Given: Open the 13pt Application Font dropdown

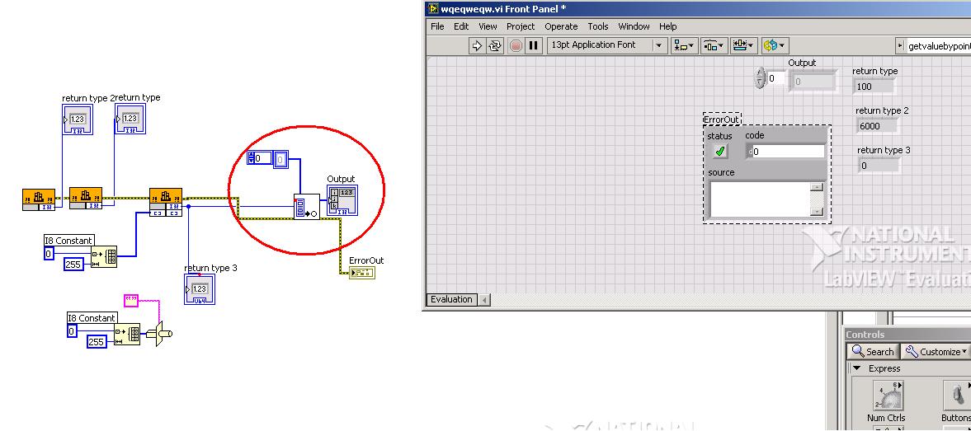Looking at the screenshot, I should click(x=606, y=45).
